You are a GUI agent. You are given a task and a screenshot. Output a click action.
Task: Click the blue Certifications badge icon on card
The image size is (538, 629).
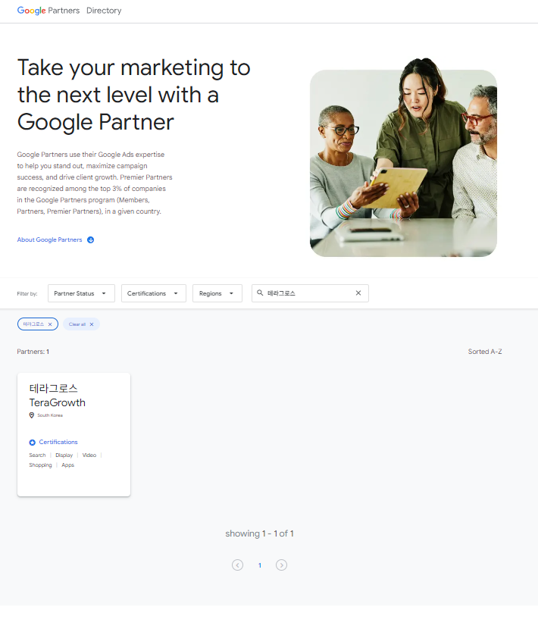[33, 443]
